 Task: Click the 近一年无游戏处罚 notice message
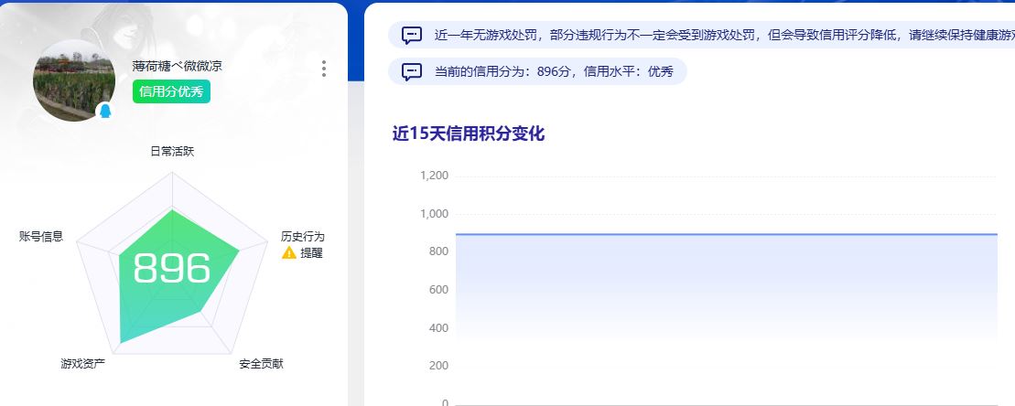pyautogui.click(x=714, y=36)
